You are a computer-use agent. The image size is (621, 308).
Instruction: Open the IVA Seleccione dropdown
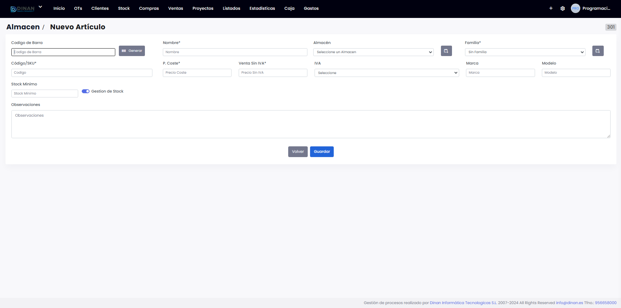point(387,73)
